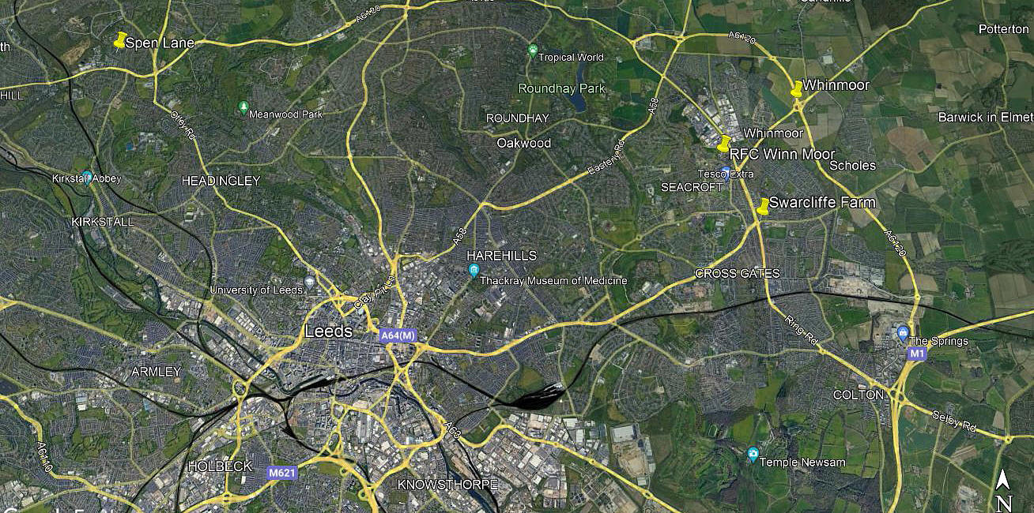The image size is (1034, 513).
Task: Click the Thackray Museum of Medicine icon
Action: coord(474,271)
